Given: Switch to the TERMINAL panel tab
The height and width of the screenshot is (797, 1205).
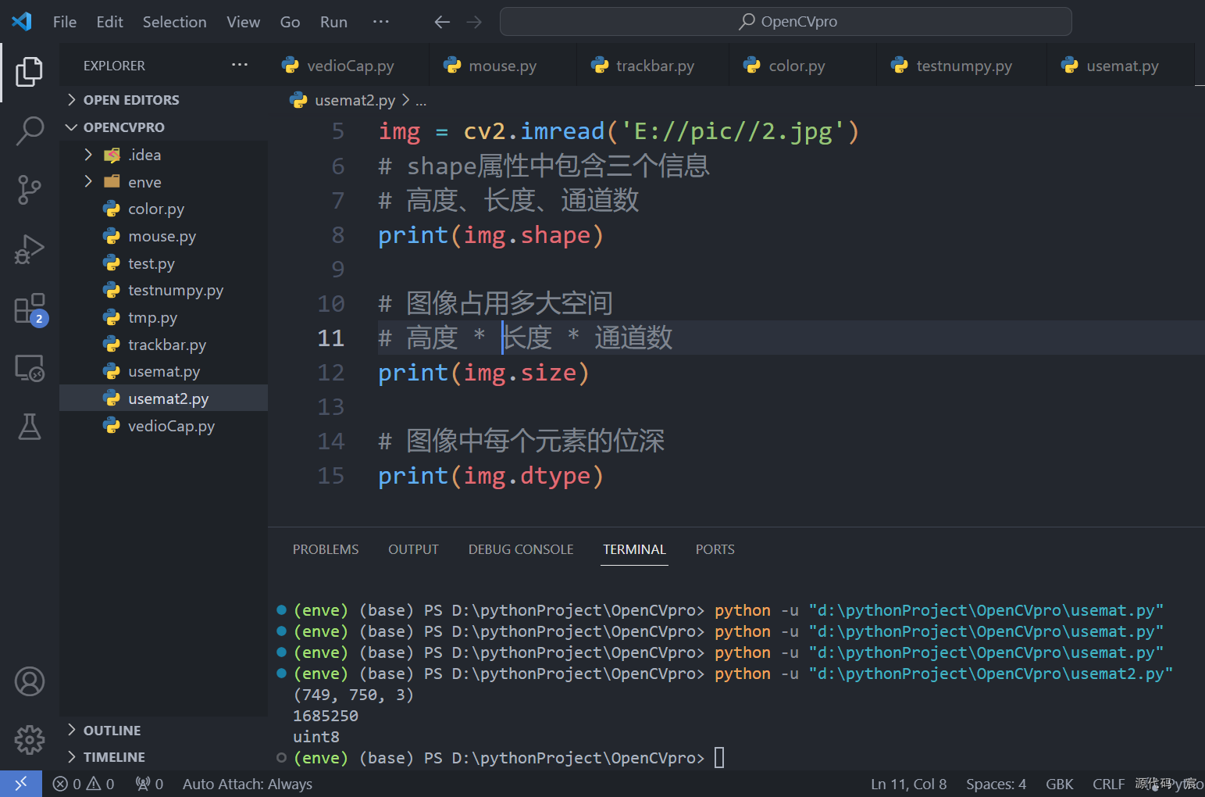Looking at the screenshot, I should [634, 549].
